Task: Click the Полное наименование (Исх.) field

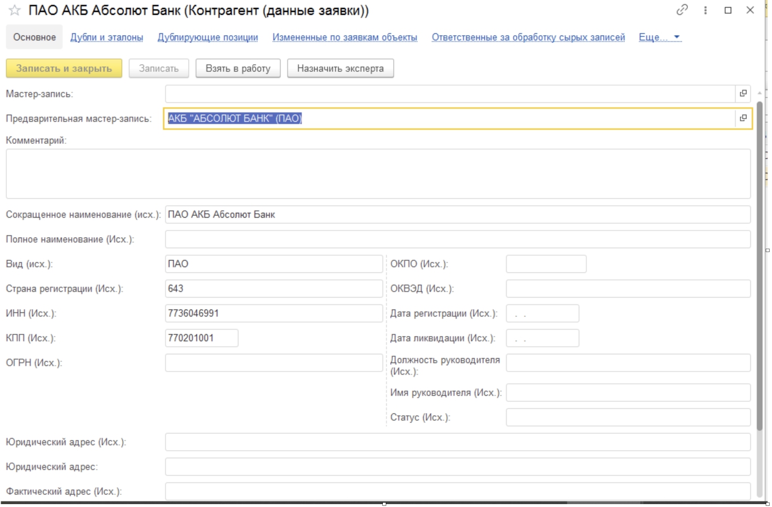Action: 458,239
